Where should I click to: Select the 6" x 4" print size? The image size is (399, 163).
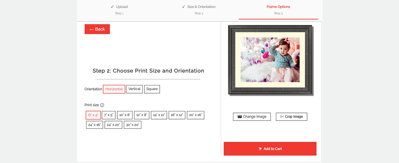coord(93,115)
